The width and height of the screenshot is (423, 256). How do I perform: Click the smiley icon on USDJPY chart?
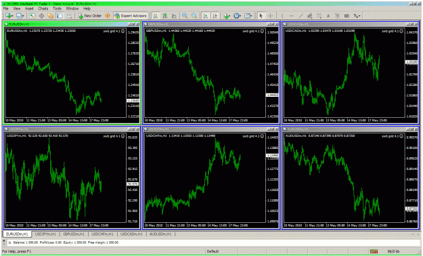click(x=123, y=136)
